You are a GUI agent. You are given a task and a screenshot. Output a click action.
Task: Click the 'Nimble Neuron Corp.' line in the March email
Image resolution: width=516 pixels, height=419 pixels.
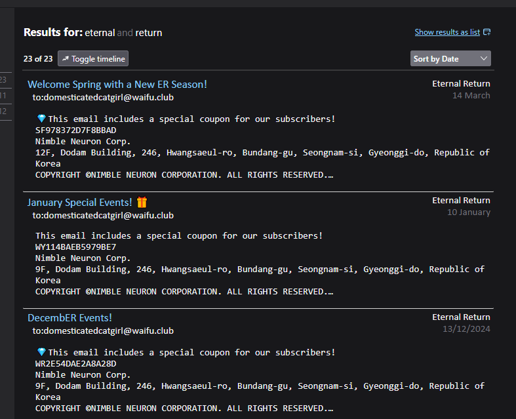83,142
